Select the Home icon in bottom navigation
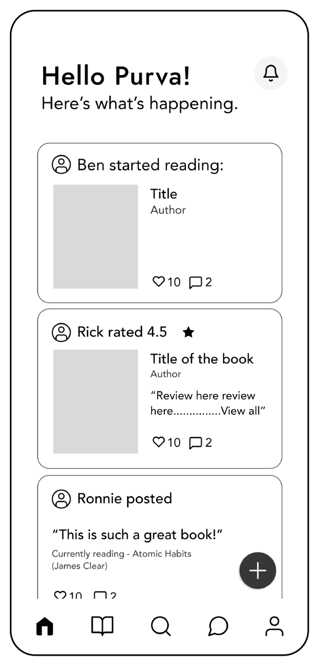This screenshot has height=666, width=319. (x=45, y=626)
